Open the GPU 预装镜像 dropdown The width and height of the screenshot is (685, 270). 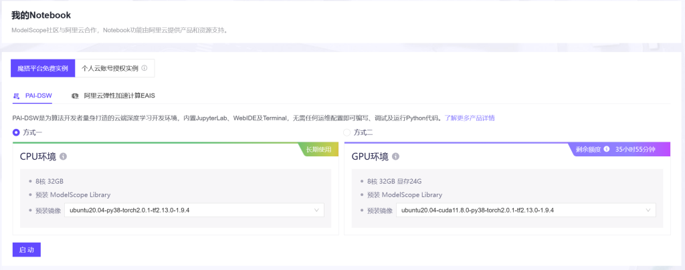[526, 211]
